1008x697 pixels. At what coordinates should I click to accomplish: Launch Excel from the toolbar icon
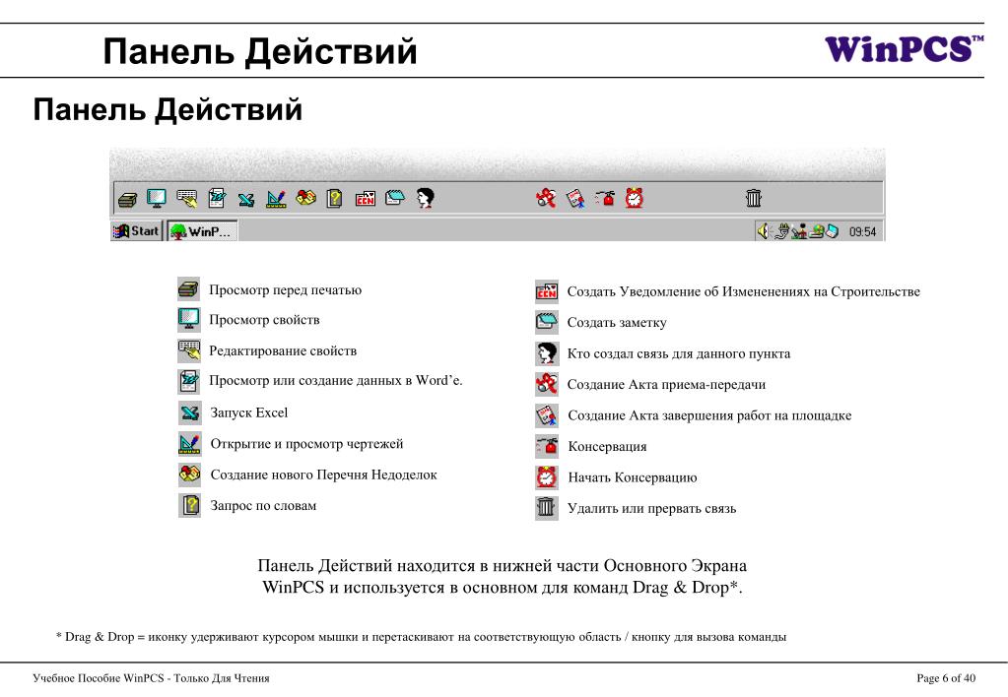click(245, 200)
